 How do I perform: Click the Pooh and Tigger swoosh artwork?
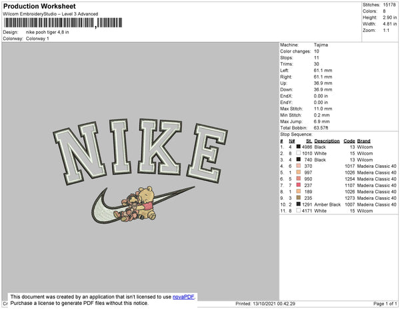[x=143, y=205]
